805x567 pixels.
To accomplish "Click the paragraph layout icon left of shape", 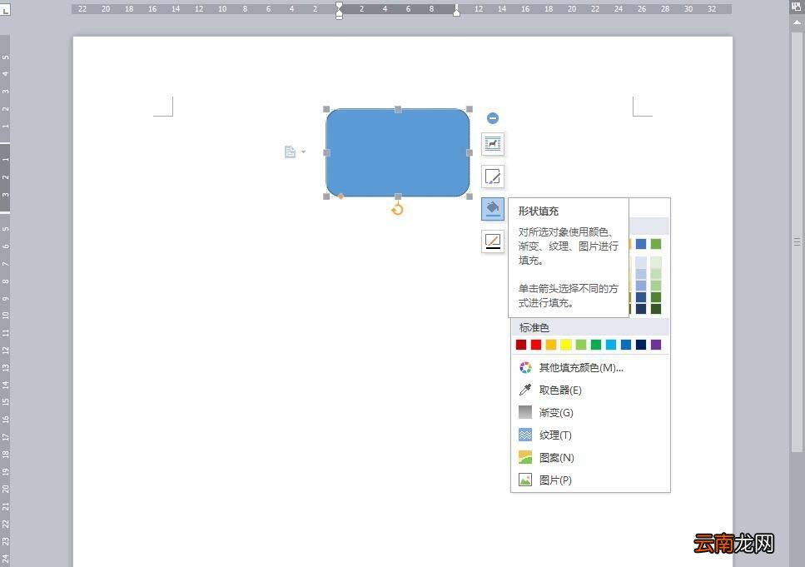I will tap(290, 152).
